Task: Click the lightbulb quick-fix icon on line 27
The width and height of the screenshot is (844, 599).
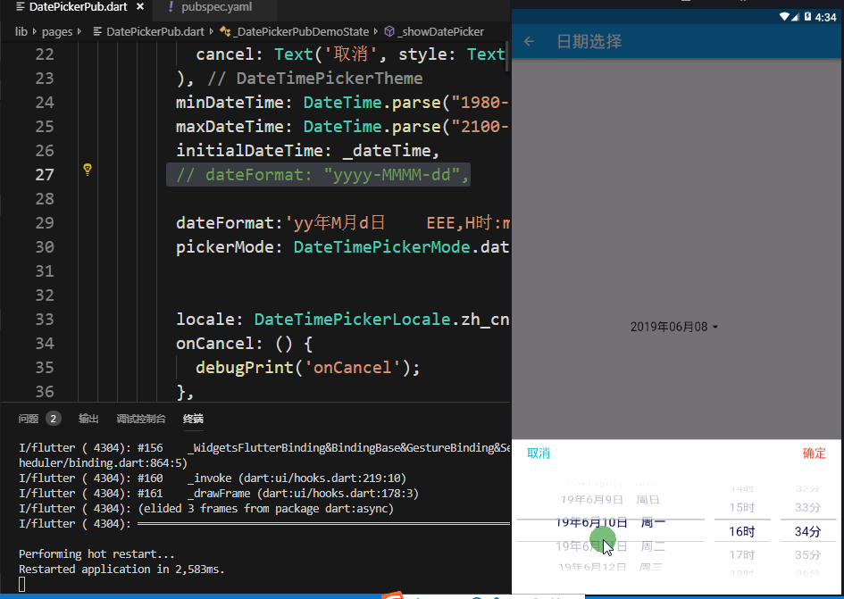Action: (x=88, y=170)
